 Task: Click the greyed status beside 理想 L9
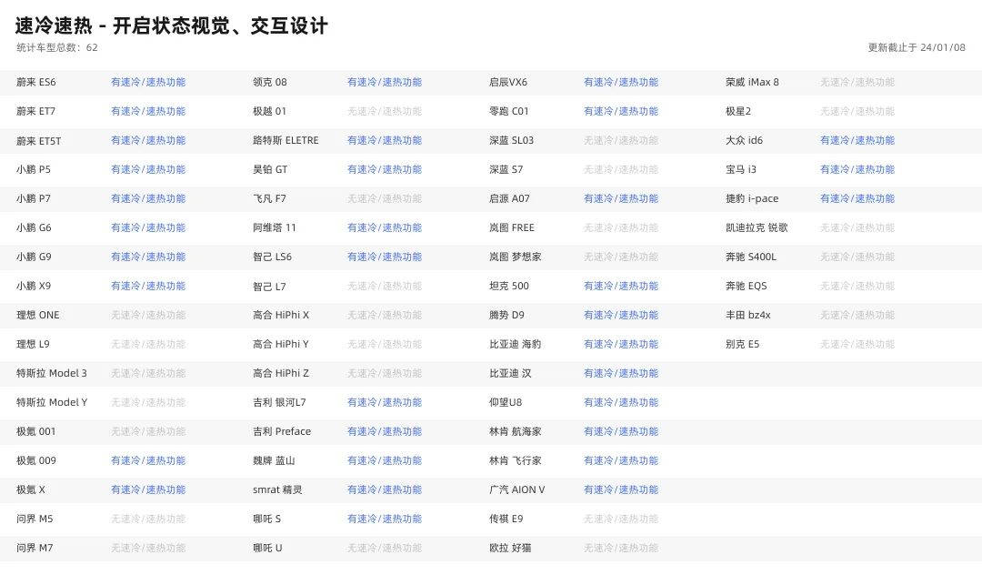[x=148, y=345]
